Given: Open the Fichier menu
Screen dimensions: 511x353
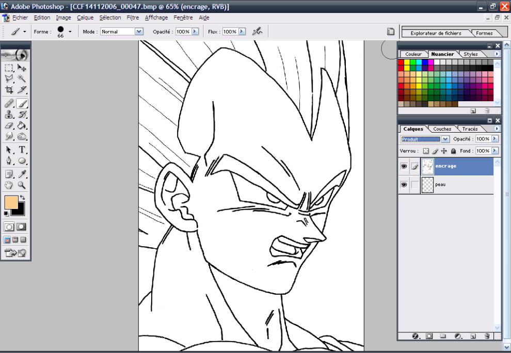Looking at the screenshot, I should [20, 18].
